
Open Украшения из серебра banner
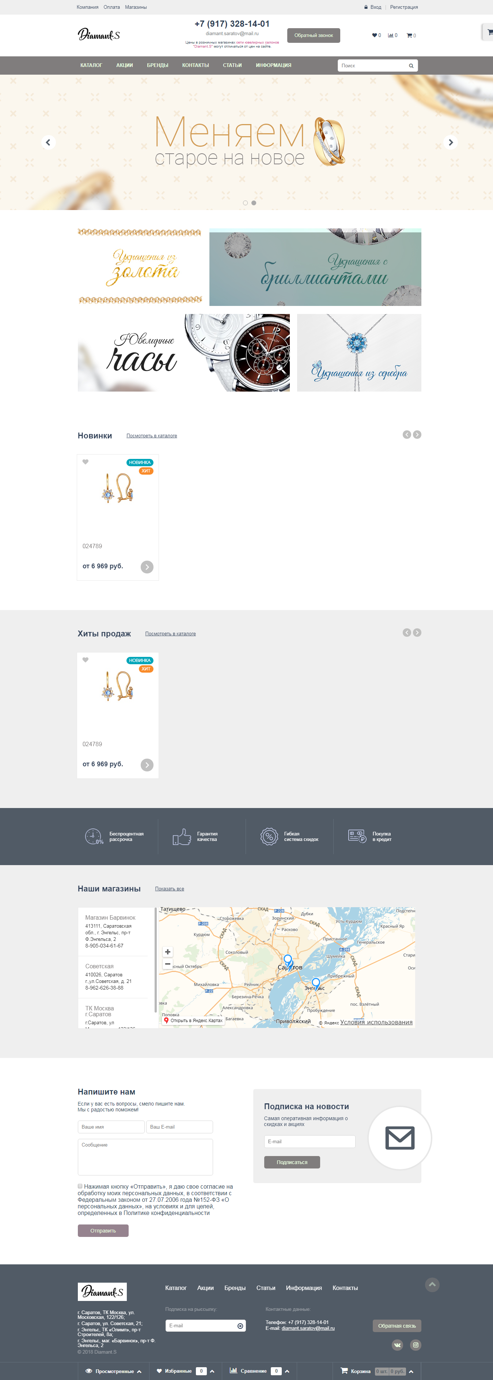tap(359, 352)
